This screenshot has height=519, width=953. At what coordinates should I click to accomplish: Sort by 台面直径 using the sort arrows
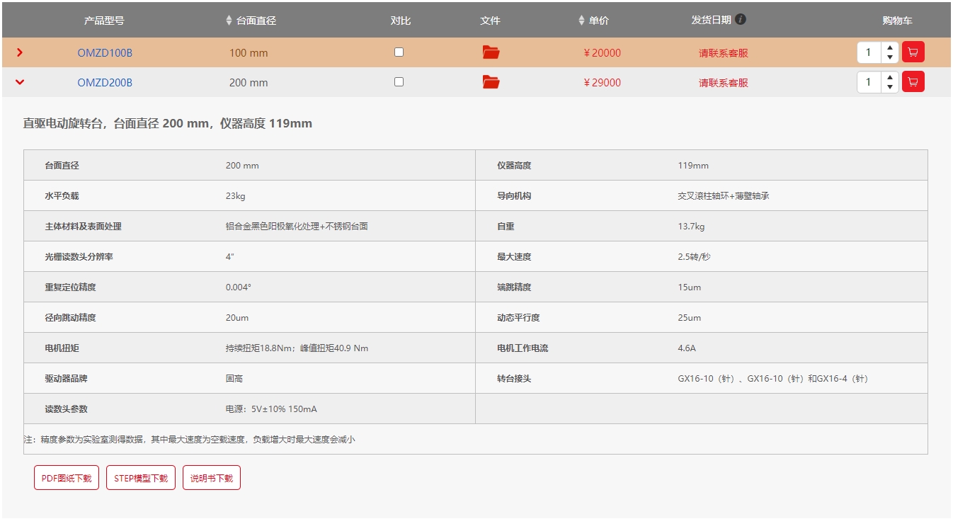[229, 21]
